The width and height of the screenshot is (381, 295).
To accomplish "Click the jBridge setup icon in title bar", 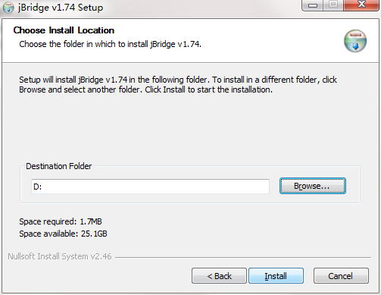I will click(8, 8).
